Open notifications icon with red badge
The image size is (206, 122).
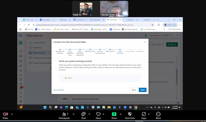(x=21, y=88)
